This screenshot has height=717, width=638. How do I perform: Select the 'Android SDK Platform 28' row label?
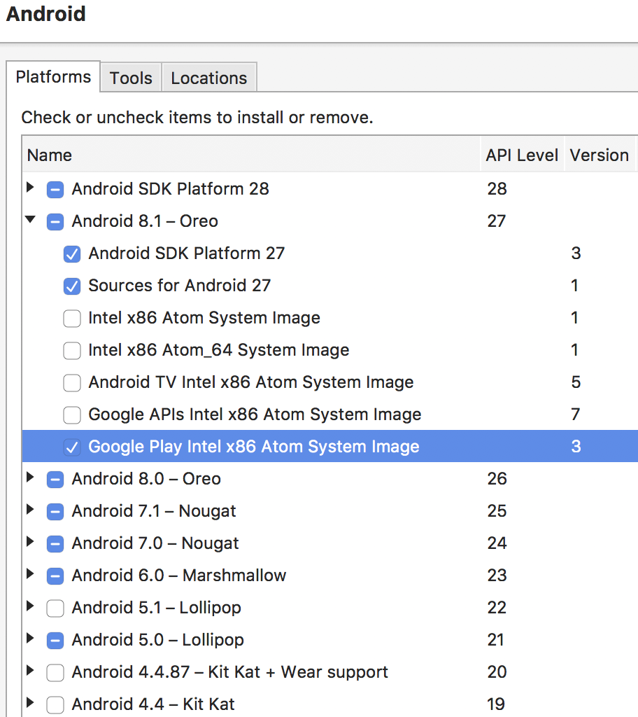point(171,189)
